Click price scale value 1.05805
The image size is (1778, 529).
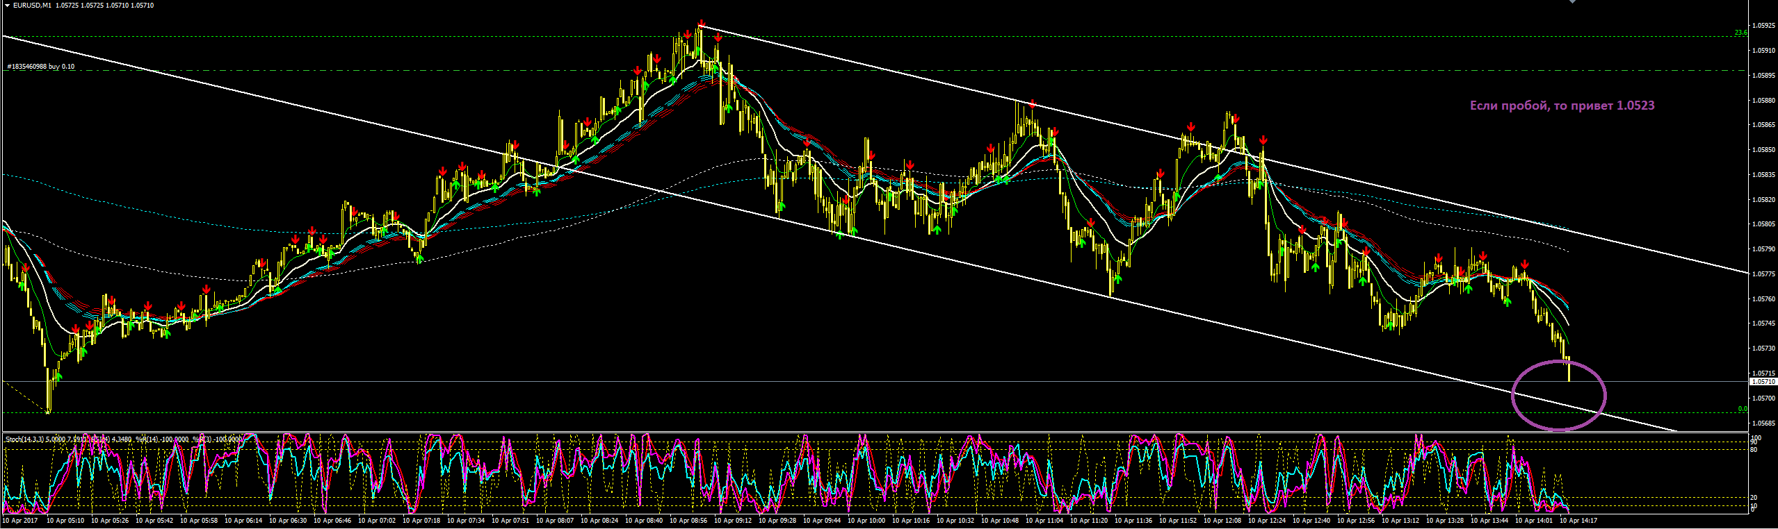click(1763, 224)
